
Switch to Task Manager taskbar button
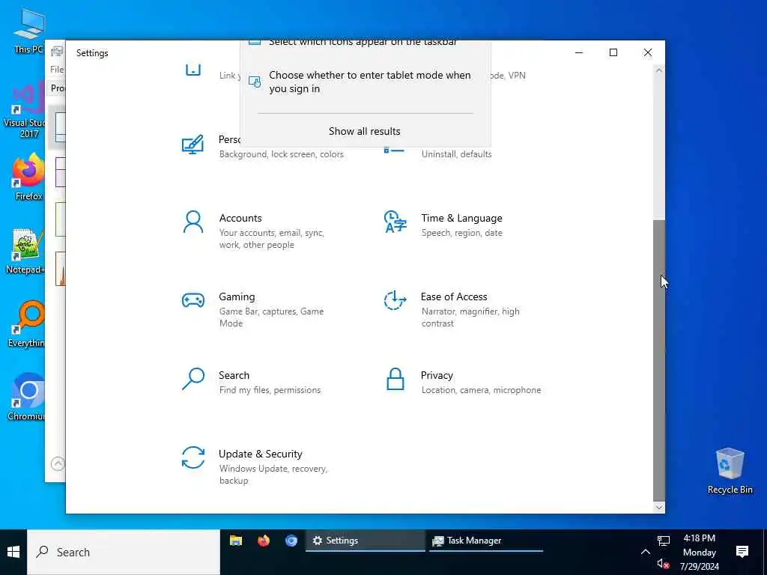point(485,541)
